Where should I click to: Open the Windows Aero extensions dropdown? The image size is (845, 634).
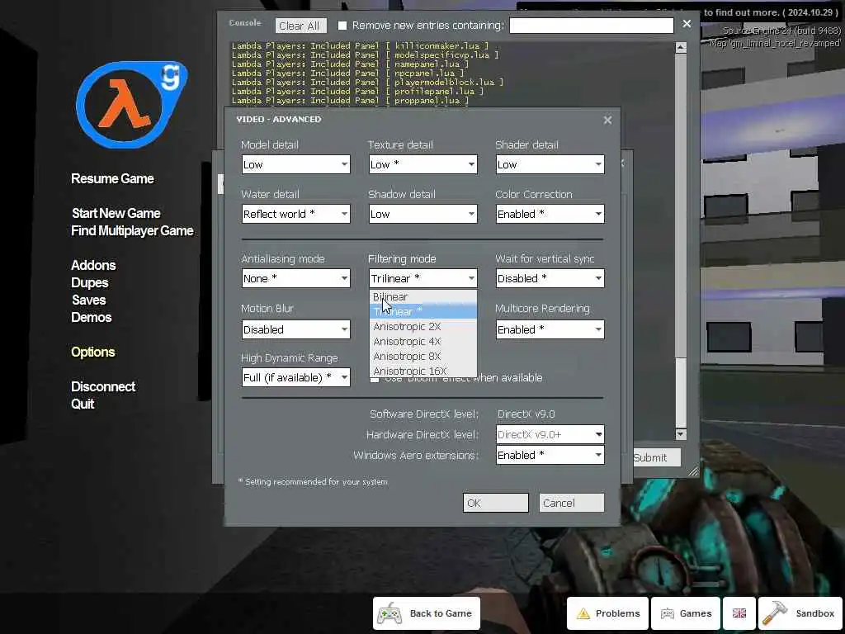point(550,455)
